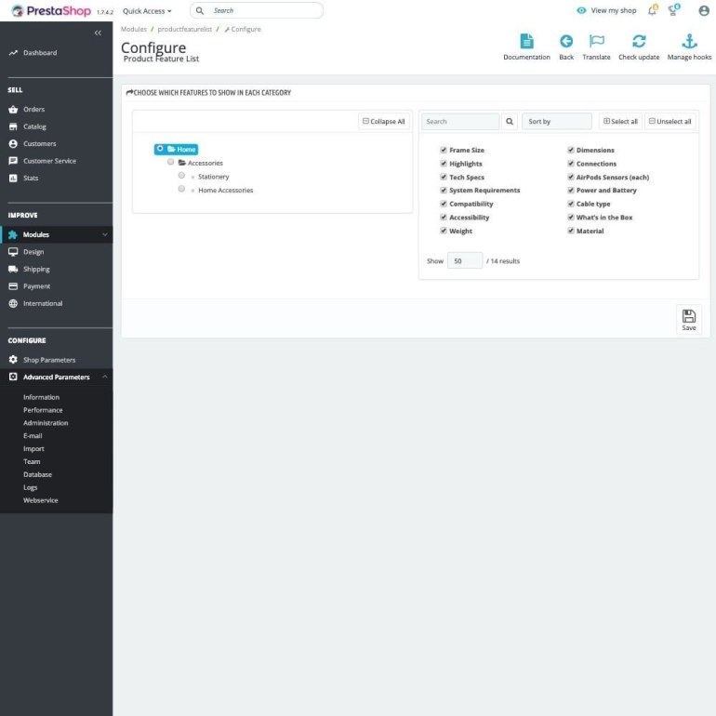Click the International globe icon

[x=13, y=304]
